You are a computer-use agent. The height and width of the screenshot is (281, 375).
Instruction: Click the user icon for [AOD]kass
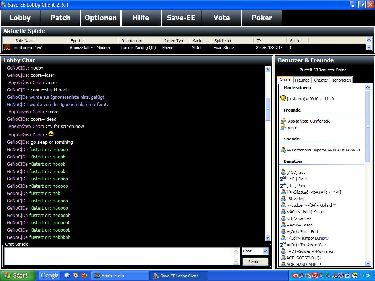click(283, 172)
